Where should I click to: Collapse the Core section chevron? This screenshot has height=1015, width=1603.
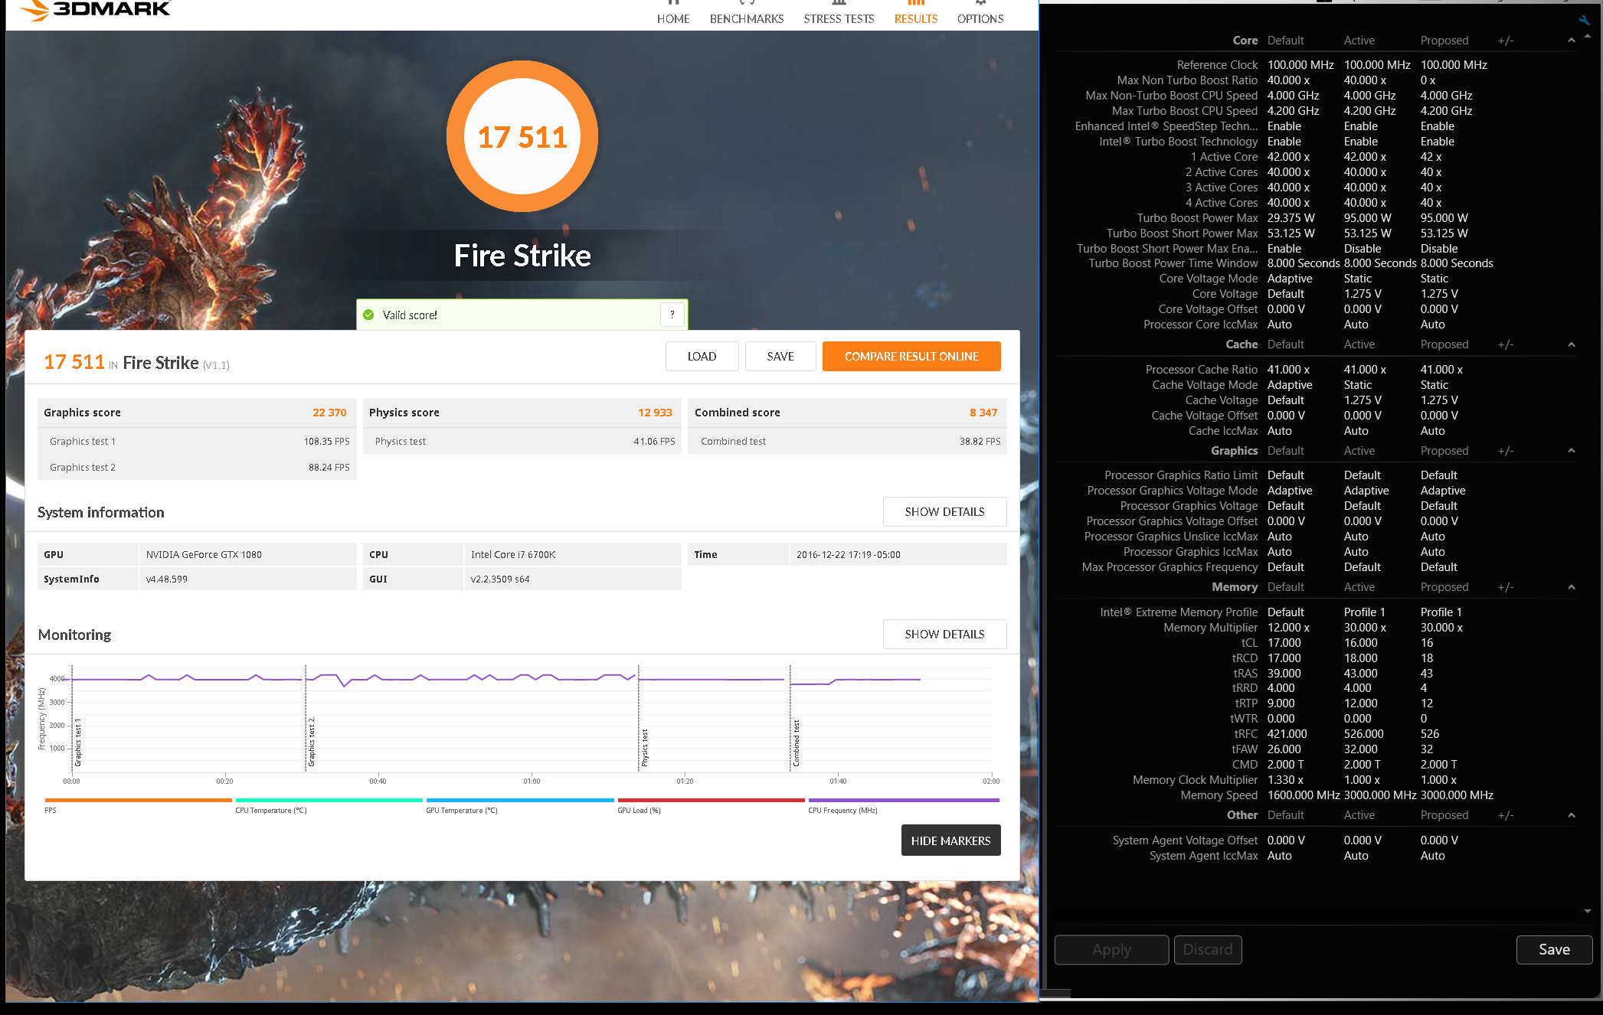[x=1572, y=41]
